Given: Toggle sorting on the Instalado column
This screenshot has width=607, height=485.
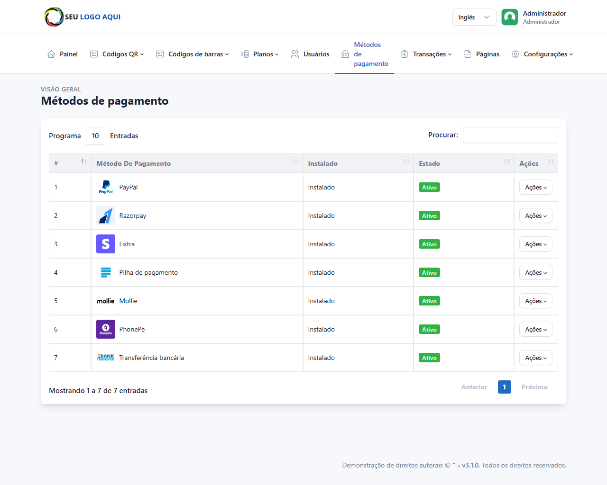Looking at the screenshot, I should (x=358, y=163).
